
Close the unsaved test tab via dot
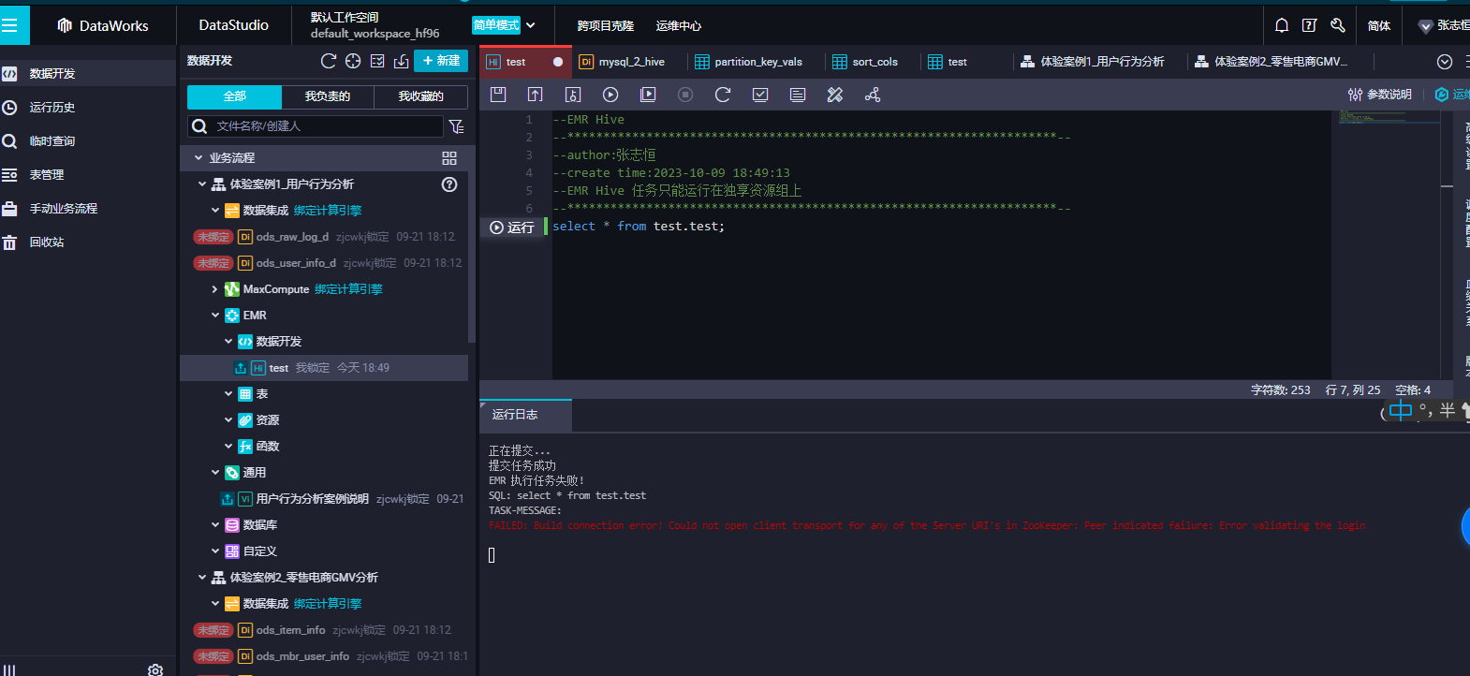pyautogui.click(x=558, y=62)
